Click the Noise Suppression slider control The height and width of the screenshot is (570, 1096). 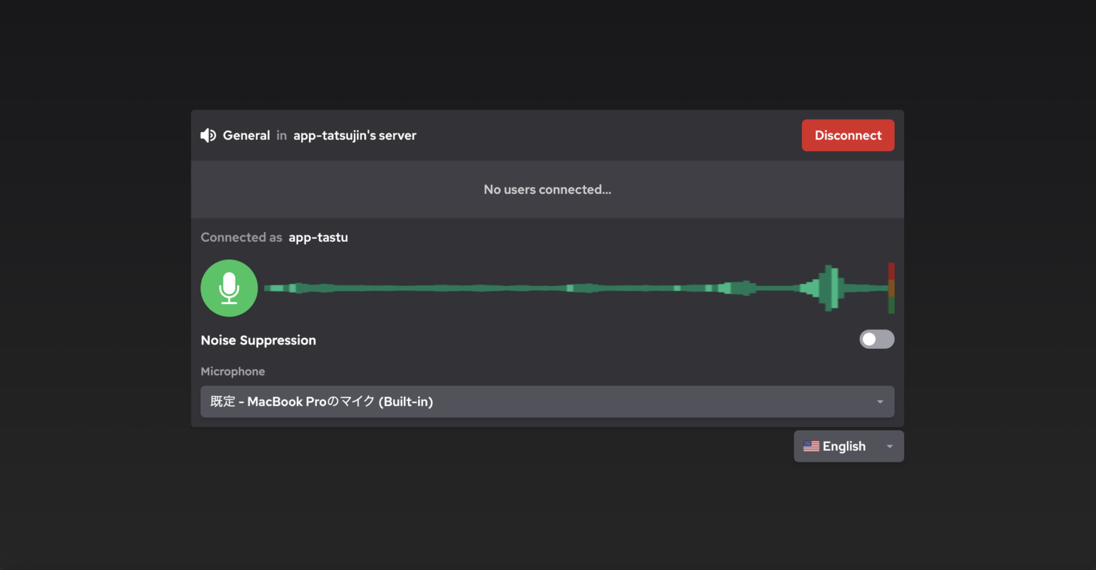click(x=876, y=339)
